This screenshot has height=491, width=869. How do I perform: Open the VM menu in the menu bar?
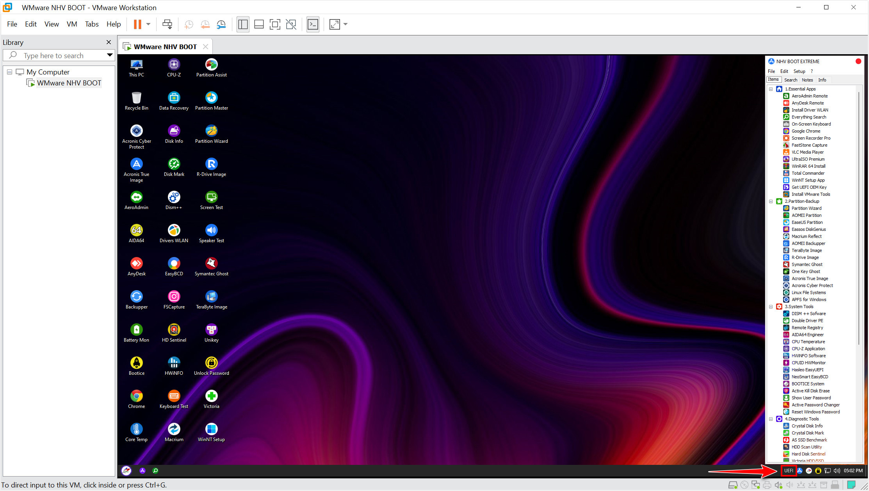tap(72, 24)
